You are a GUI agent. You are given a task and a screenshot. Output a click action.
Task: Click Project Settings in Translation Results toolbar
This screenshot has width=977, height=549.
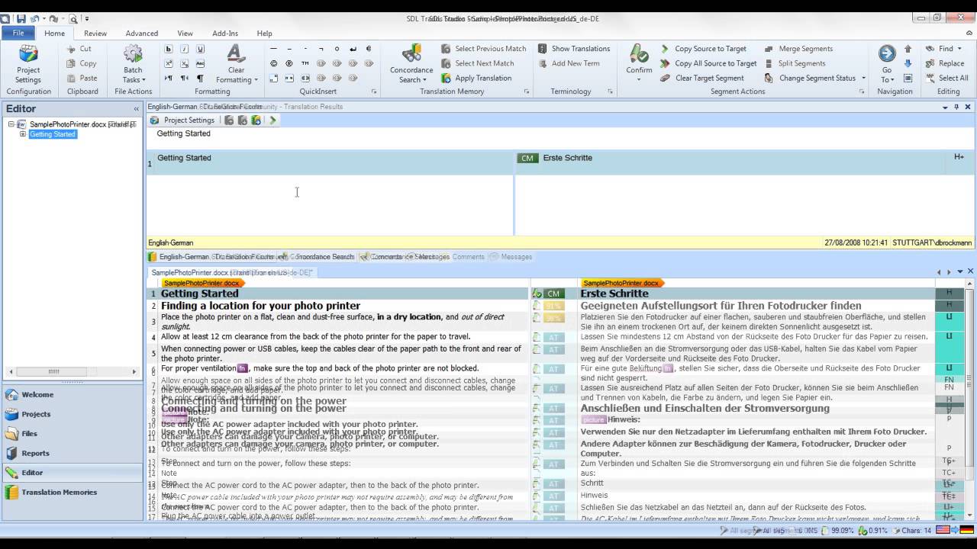182,120
